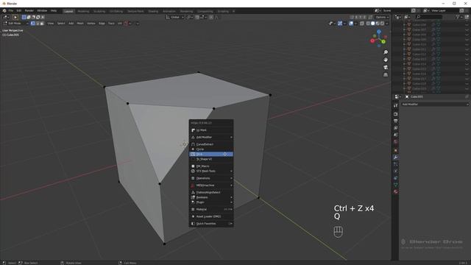
Task: Switch to wireframe viewport shading
Action: click(x=368, y=23)
